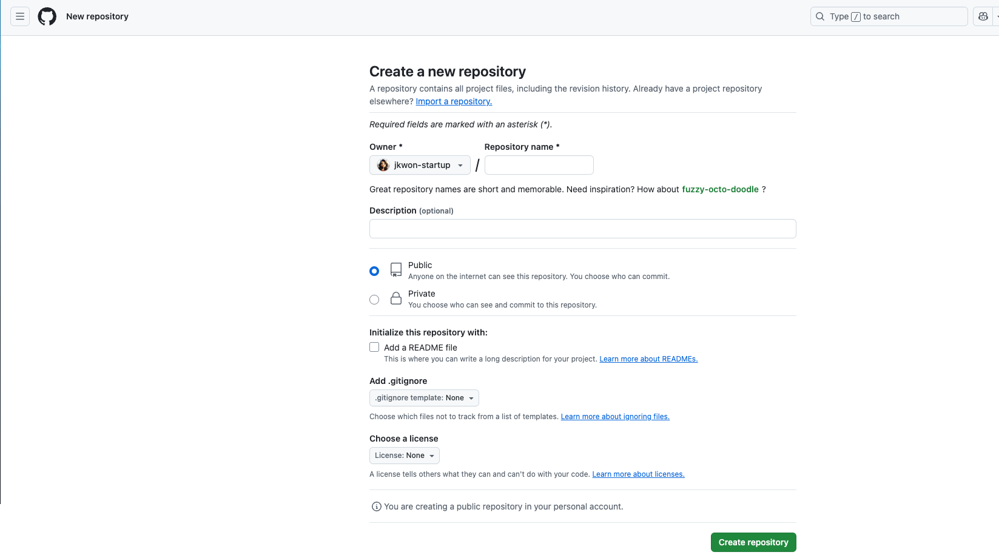Viewport: 999px width, 555px height.
Task: Click the Create repository button
Action: pos(753,542)
